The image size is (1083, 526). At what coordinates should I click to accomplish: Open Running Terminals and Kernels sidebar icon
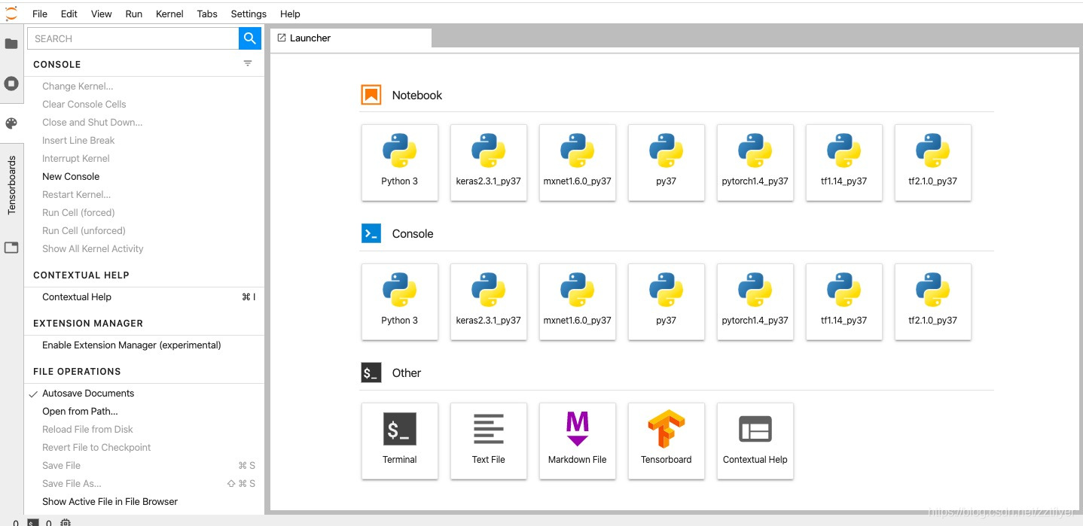pos(11,84)
